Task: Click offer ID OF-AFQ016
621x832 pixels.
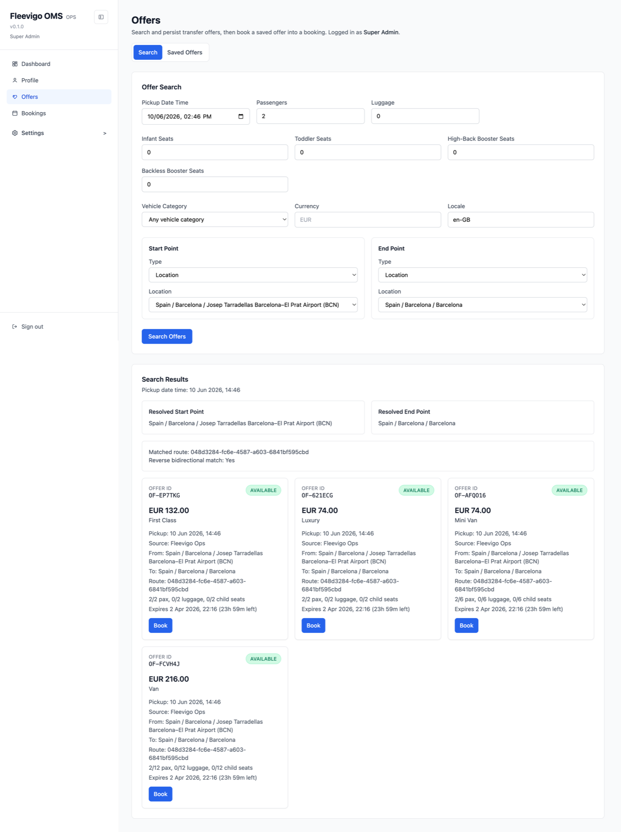Action: click(x=470, y=495)
